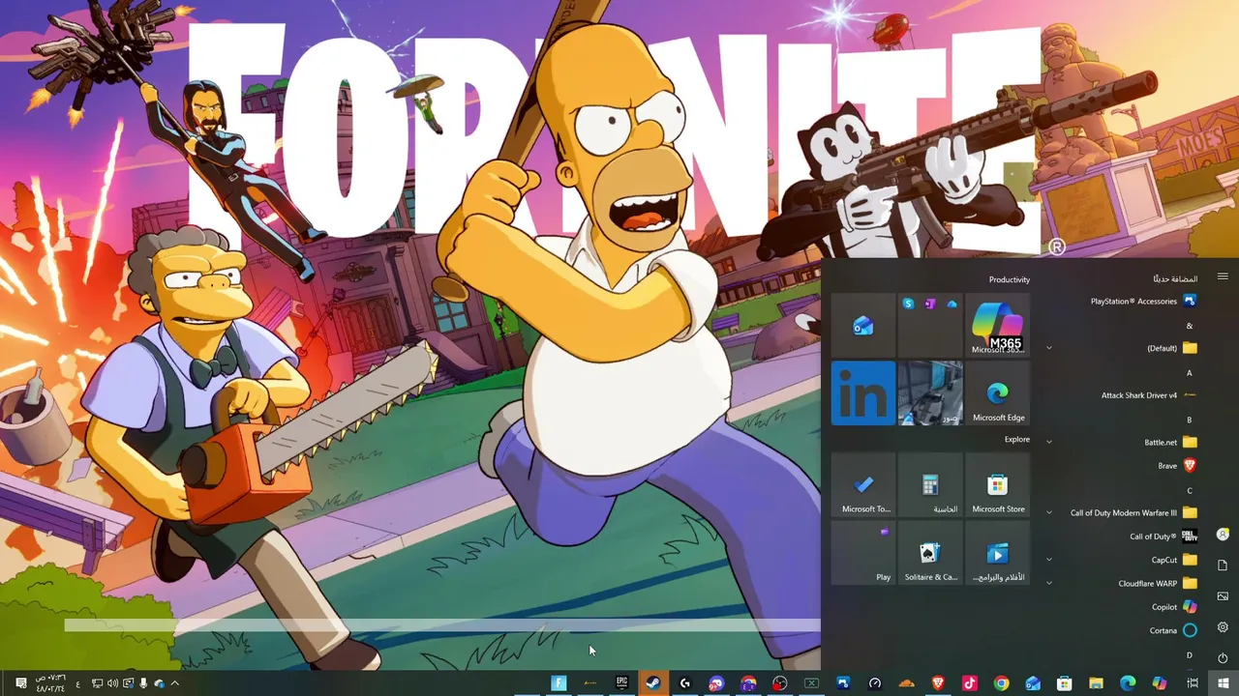Click the letter B header in app list
The width and height of the screenshot is (1239, 696).
(x=1190, y=420)
